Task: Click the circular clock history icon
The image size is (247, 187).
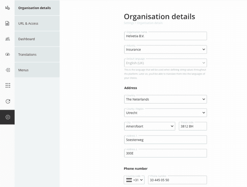Action: click(7, 101)
